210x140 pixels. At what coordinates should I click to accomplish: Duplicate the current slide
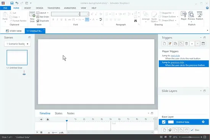pos(43,21)
